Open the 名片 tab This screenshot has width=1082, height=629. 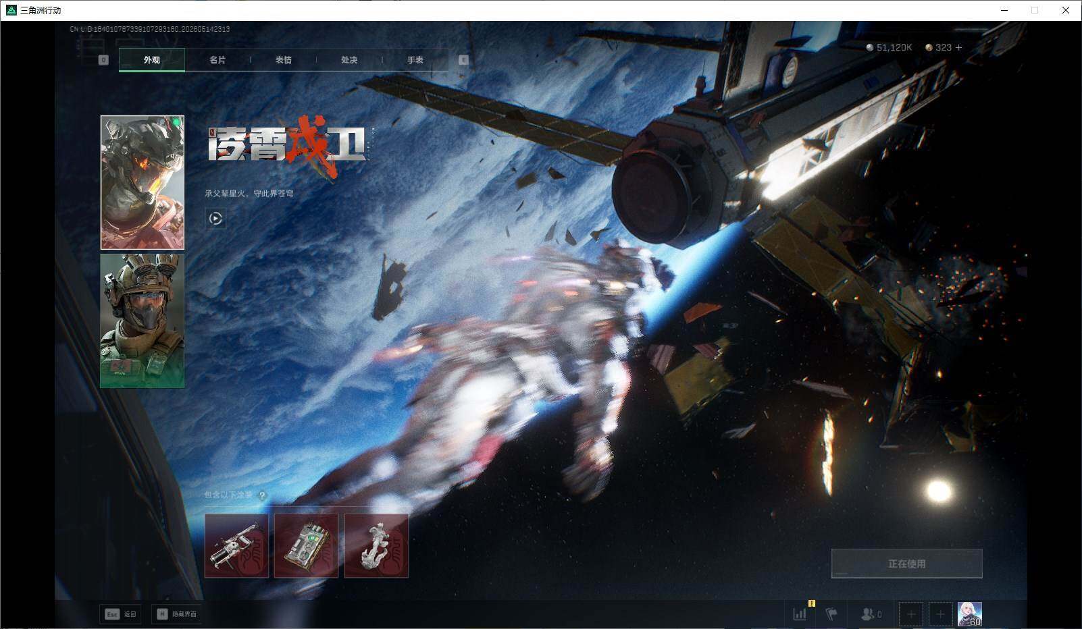click(x=217, y=60)
